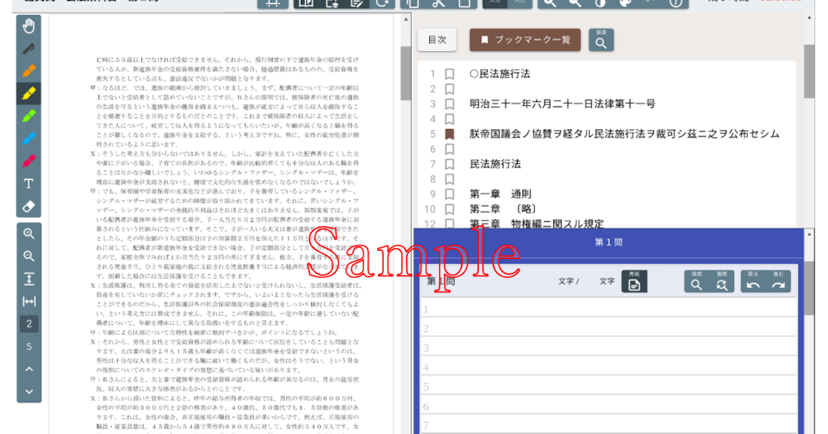Click the replace (置換) icon in answer panel
Screen dimensions: 828x434
[721, 282]
